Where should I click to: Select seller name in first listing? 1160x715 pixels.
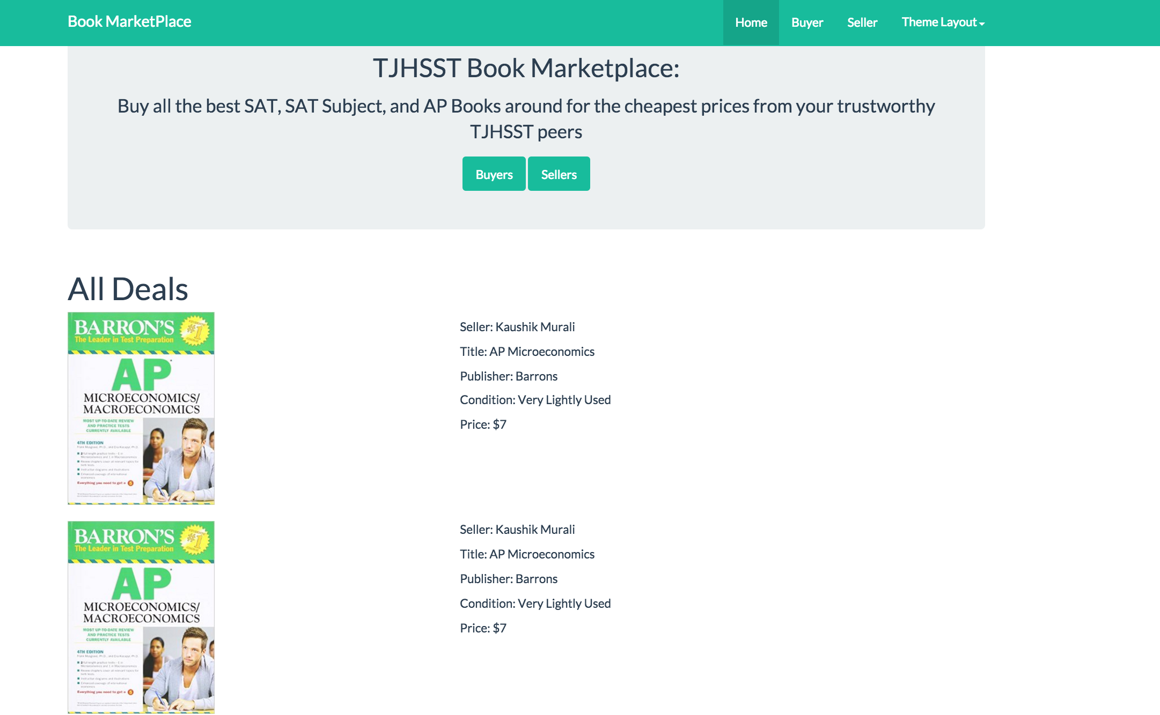coord(534,327)
